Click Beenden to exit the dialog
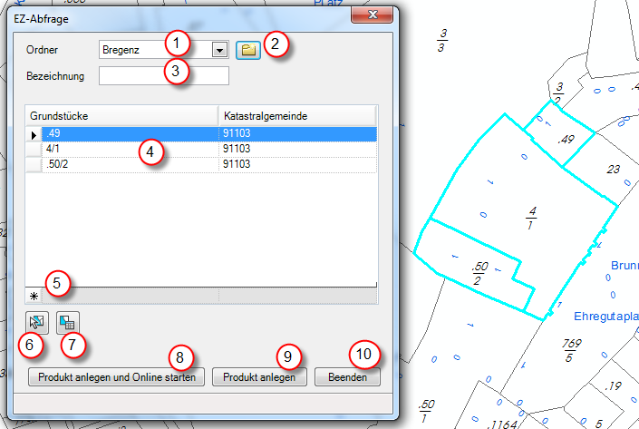639x429 pixels. pos(347,376)
